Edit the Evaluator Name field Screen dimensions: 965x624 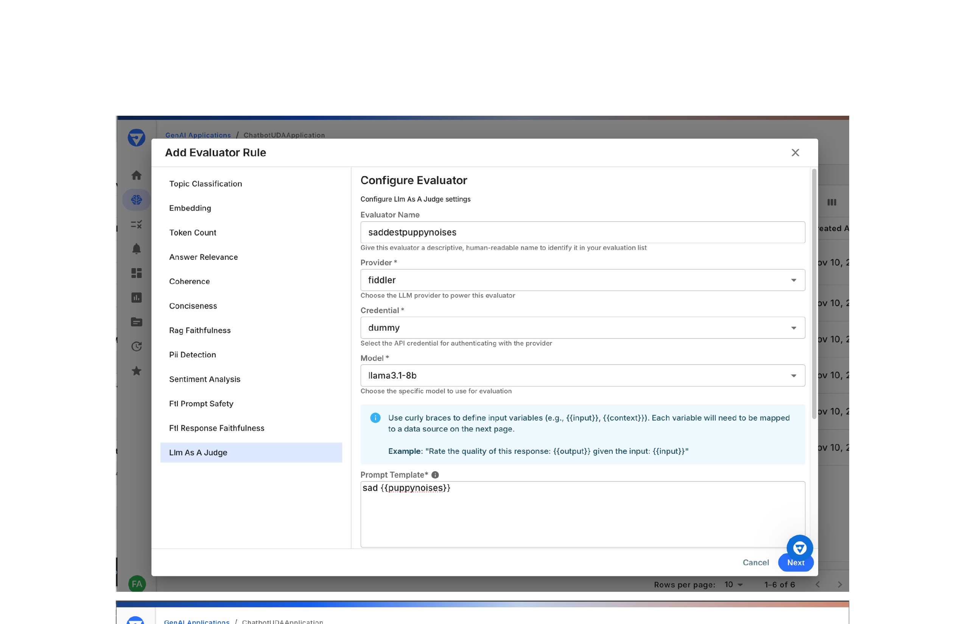[x=583, y=232]
